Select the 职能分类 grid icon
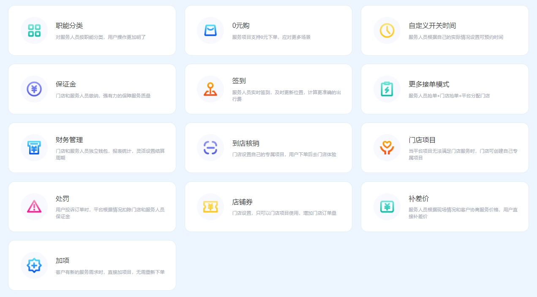 click(34, 30)
